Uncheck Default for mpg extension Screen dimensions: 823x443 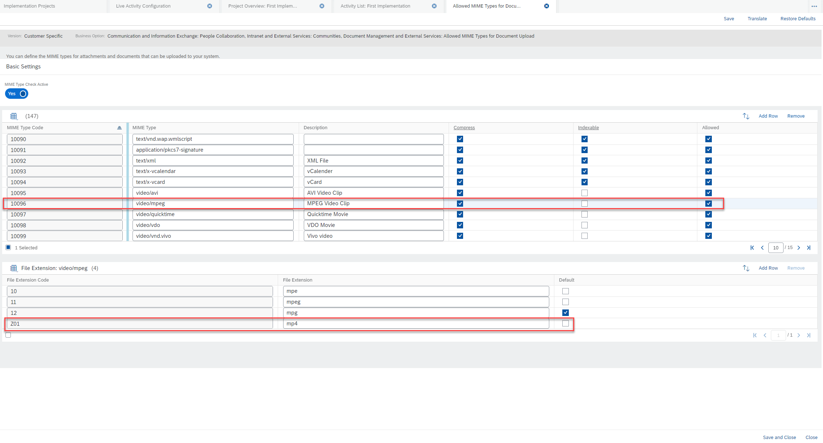pos(566,313)
